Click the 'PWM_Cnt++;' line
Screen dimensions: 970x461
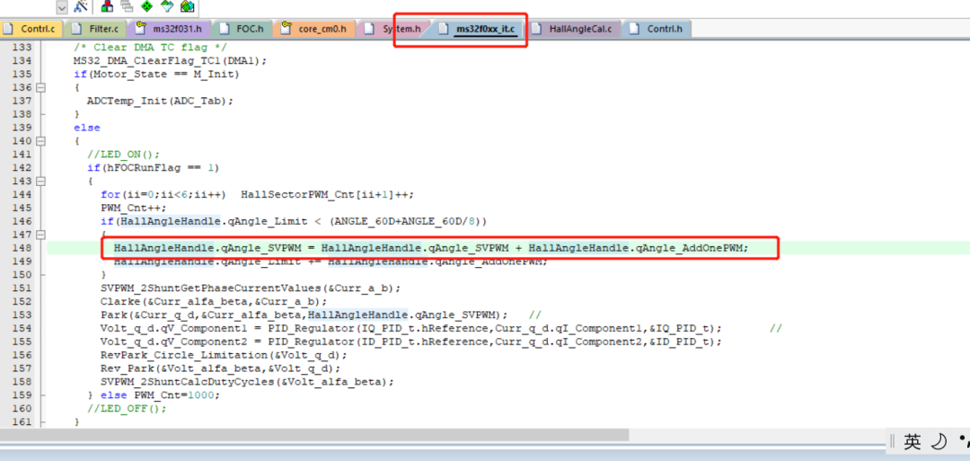point(133,208)
